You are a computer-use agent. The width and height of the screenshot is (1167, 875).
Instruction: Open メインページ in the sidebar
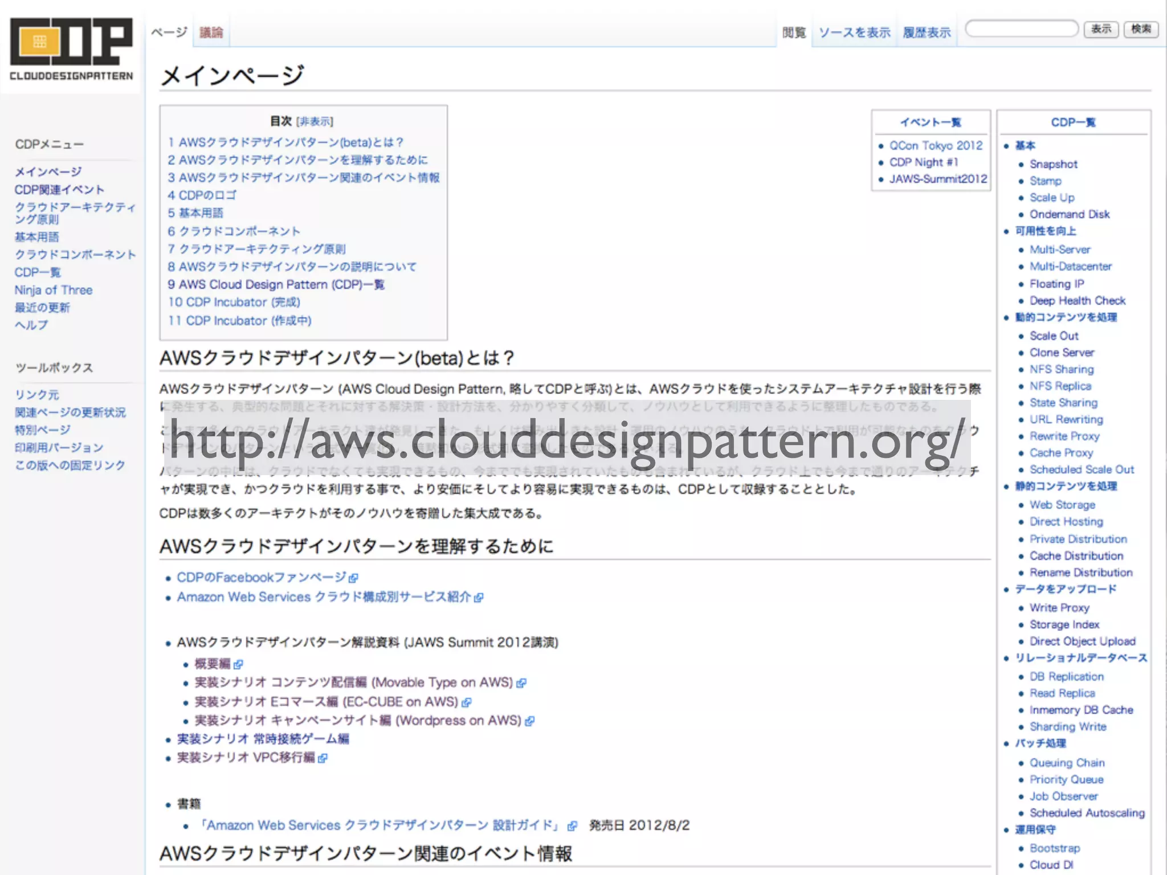tap(48, 171)
